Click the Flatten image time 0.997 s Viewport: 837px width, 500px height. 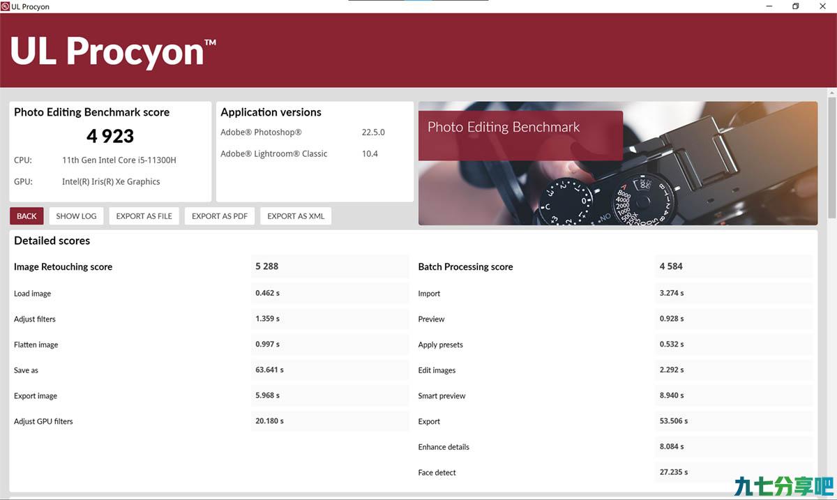point(267,344)
